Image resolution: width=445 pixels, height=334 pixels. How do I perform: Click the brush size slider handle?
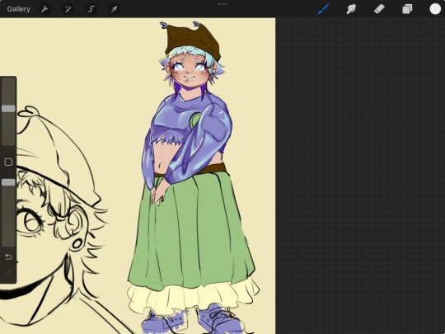(x=8, y=109)
